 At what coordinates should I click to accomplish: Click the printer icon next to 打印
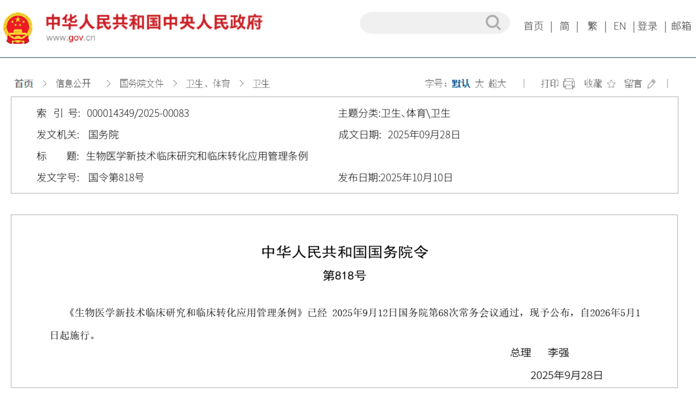coord(569,84)
